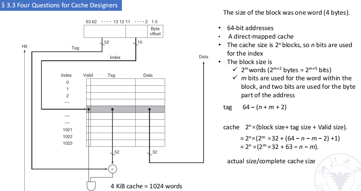This screenshot has height=191, width=361.
Task: Click the 'Data' output label on right
Action: pyautogui.click(x=204, y=57)
